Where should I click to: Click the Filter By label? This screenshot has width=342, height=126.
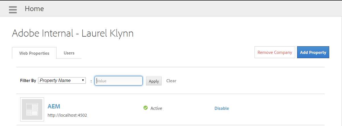pyautogui.click(x=28, y=81)
